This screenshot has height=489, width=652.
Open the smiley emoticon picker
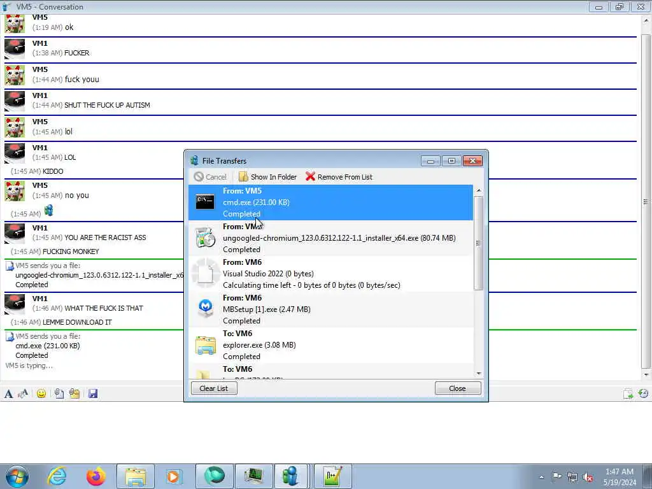(41, 393)
